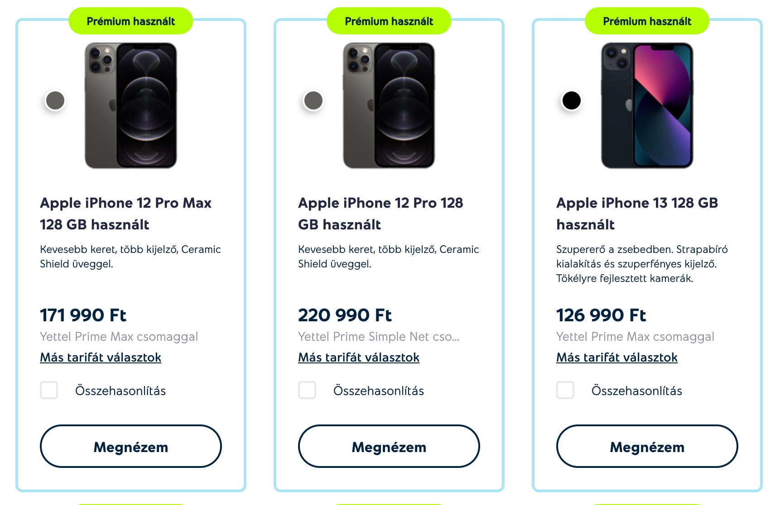780x505 pixels.
Task: Select graphite color for iPhone 12 Pro Max
Action: click(55, 100)
